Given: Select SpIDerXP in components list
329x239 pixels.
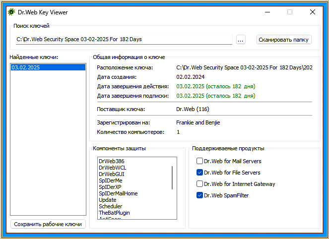Looking at the screenshot, I should [110, 187].
